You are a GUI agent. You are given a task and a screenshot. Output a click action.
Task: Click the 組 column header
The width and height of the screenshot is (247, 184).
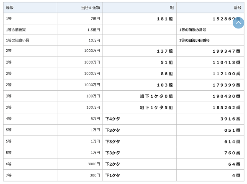(x=172, y=8)
